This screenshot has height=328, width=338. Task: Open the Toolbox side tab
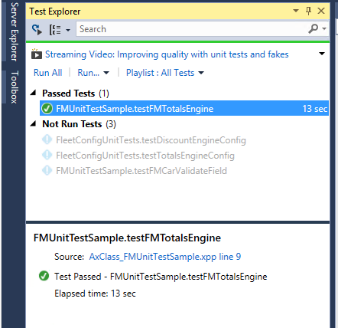[x=15, y=87]
